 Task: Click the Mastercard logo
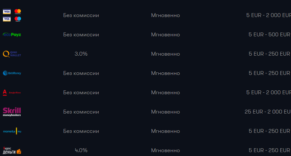coord(18,12)
